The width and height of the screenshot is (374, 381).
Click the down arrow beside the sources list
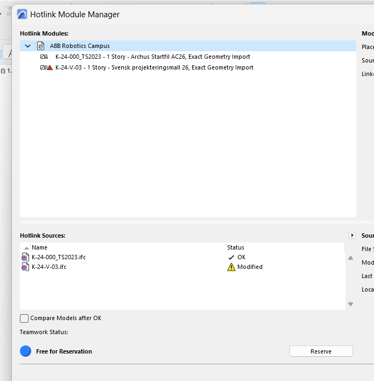point(351,304)
